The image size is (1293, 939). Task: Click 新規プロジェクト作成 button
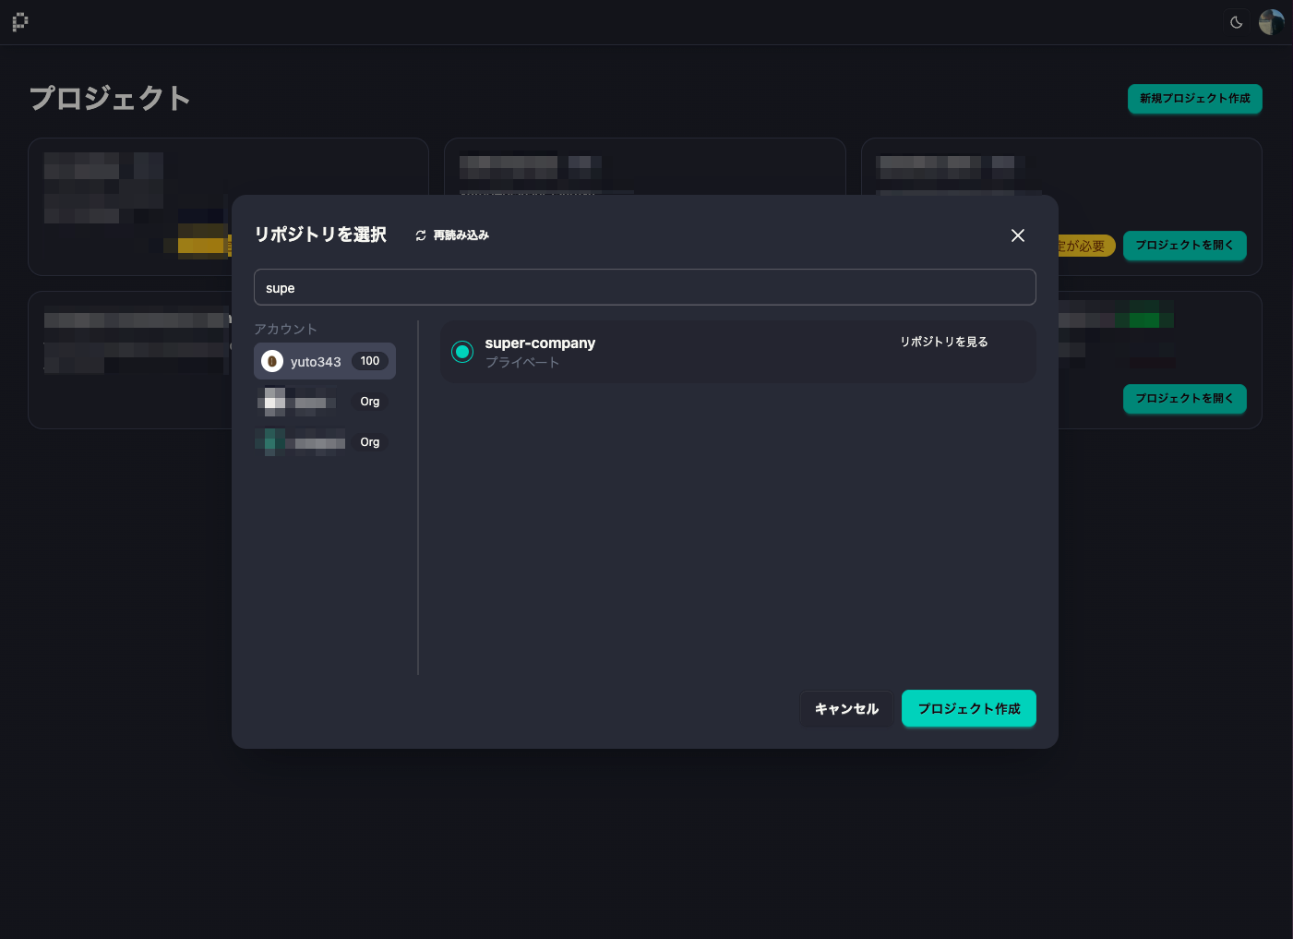pyautogui.click(x=1195, y=99)
